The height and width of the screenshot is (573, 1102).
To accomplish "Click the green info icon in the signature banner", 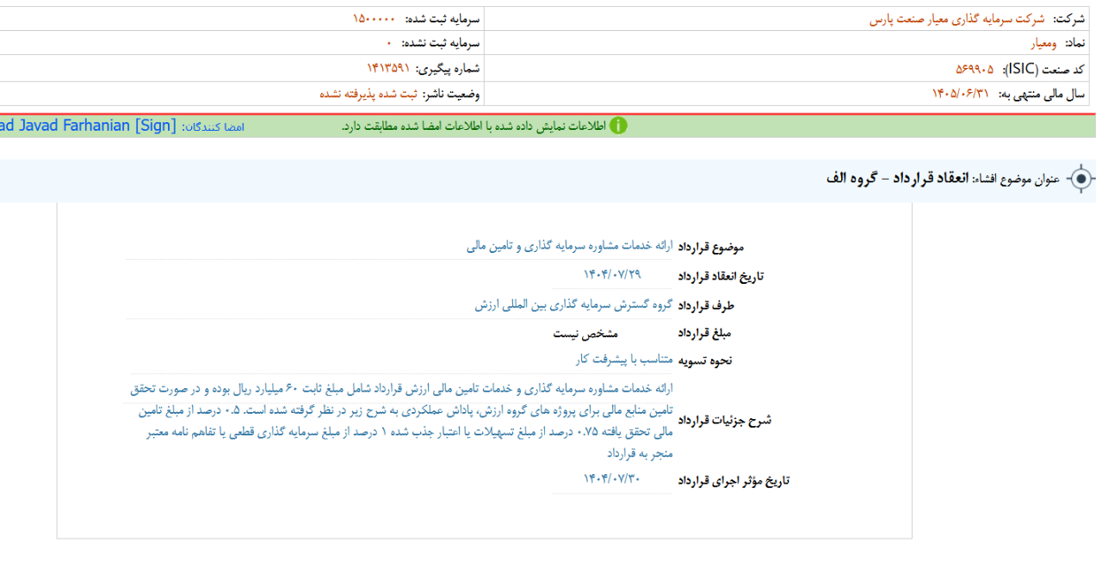I will point(618,126).
